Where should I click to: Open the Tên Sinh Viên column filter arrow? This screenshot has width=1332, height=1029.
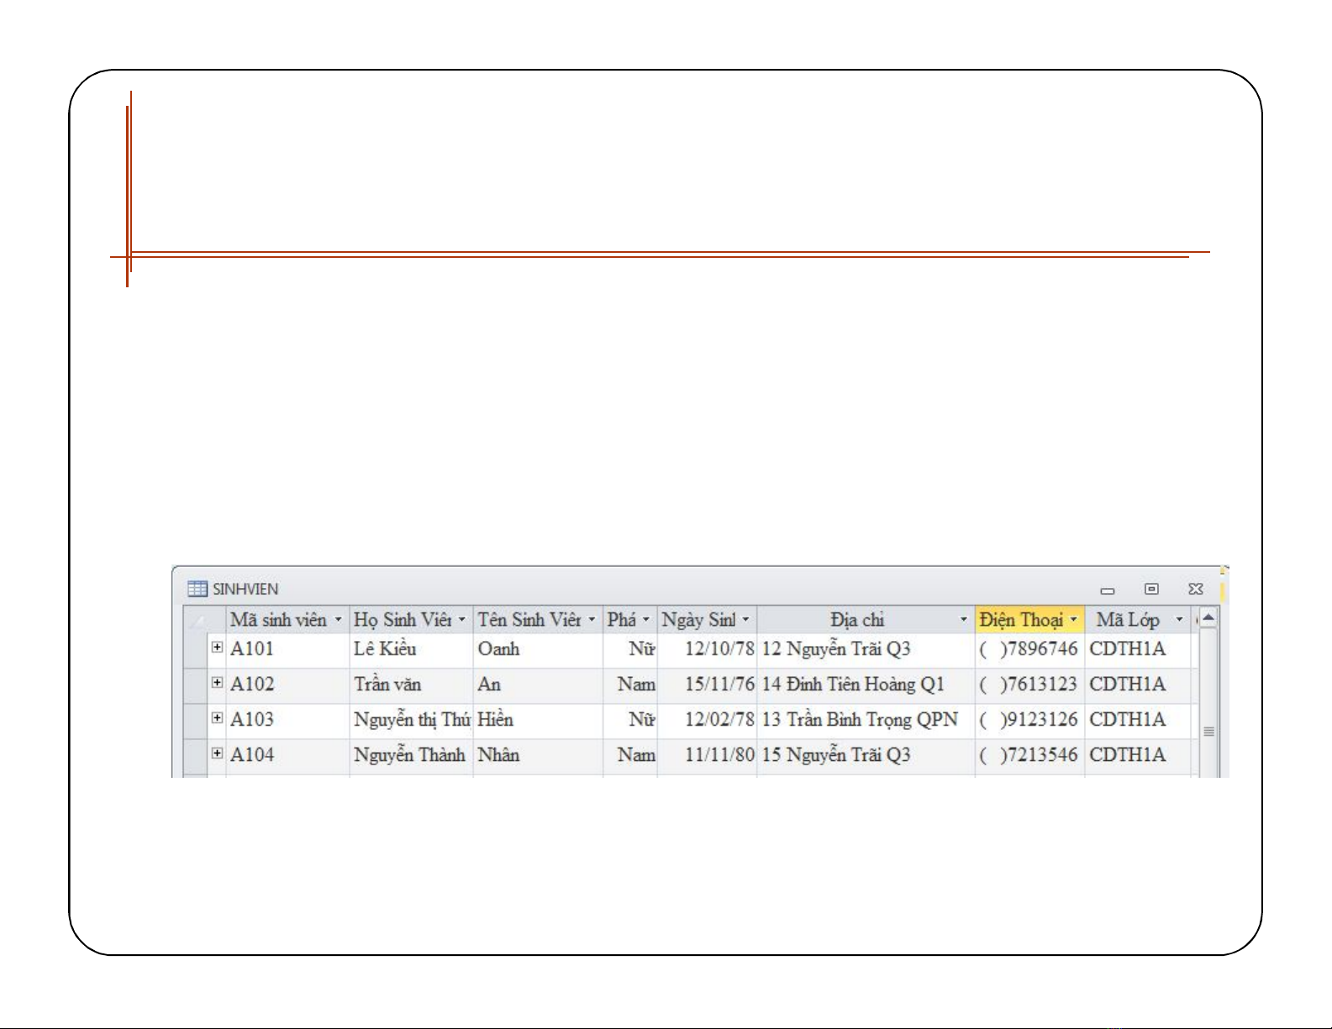(592, 620)
